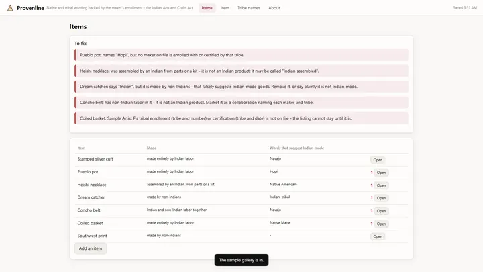
Task: Open the Heishi necklace item
Action: pos(381,185)
